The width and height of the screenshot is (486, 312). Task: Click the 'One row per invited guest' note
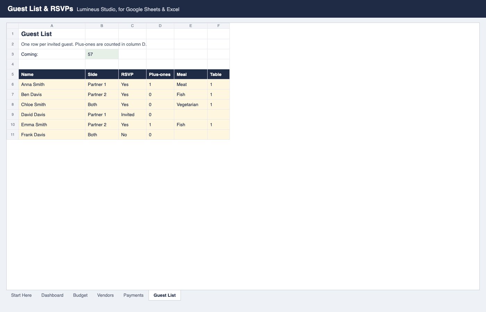pos(84,44)
